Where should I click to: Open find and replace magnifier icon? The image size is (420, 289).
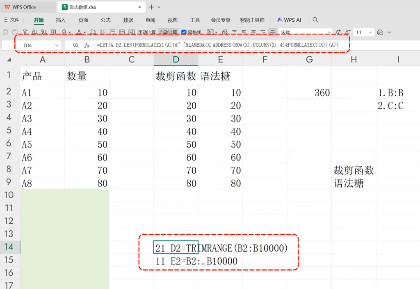point(380,32)
